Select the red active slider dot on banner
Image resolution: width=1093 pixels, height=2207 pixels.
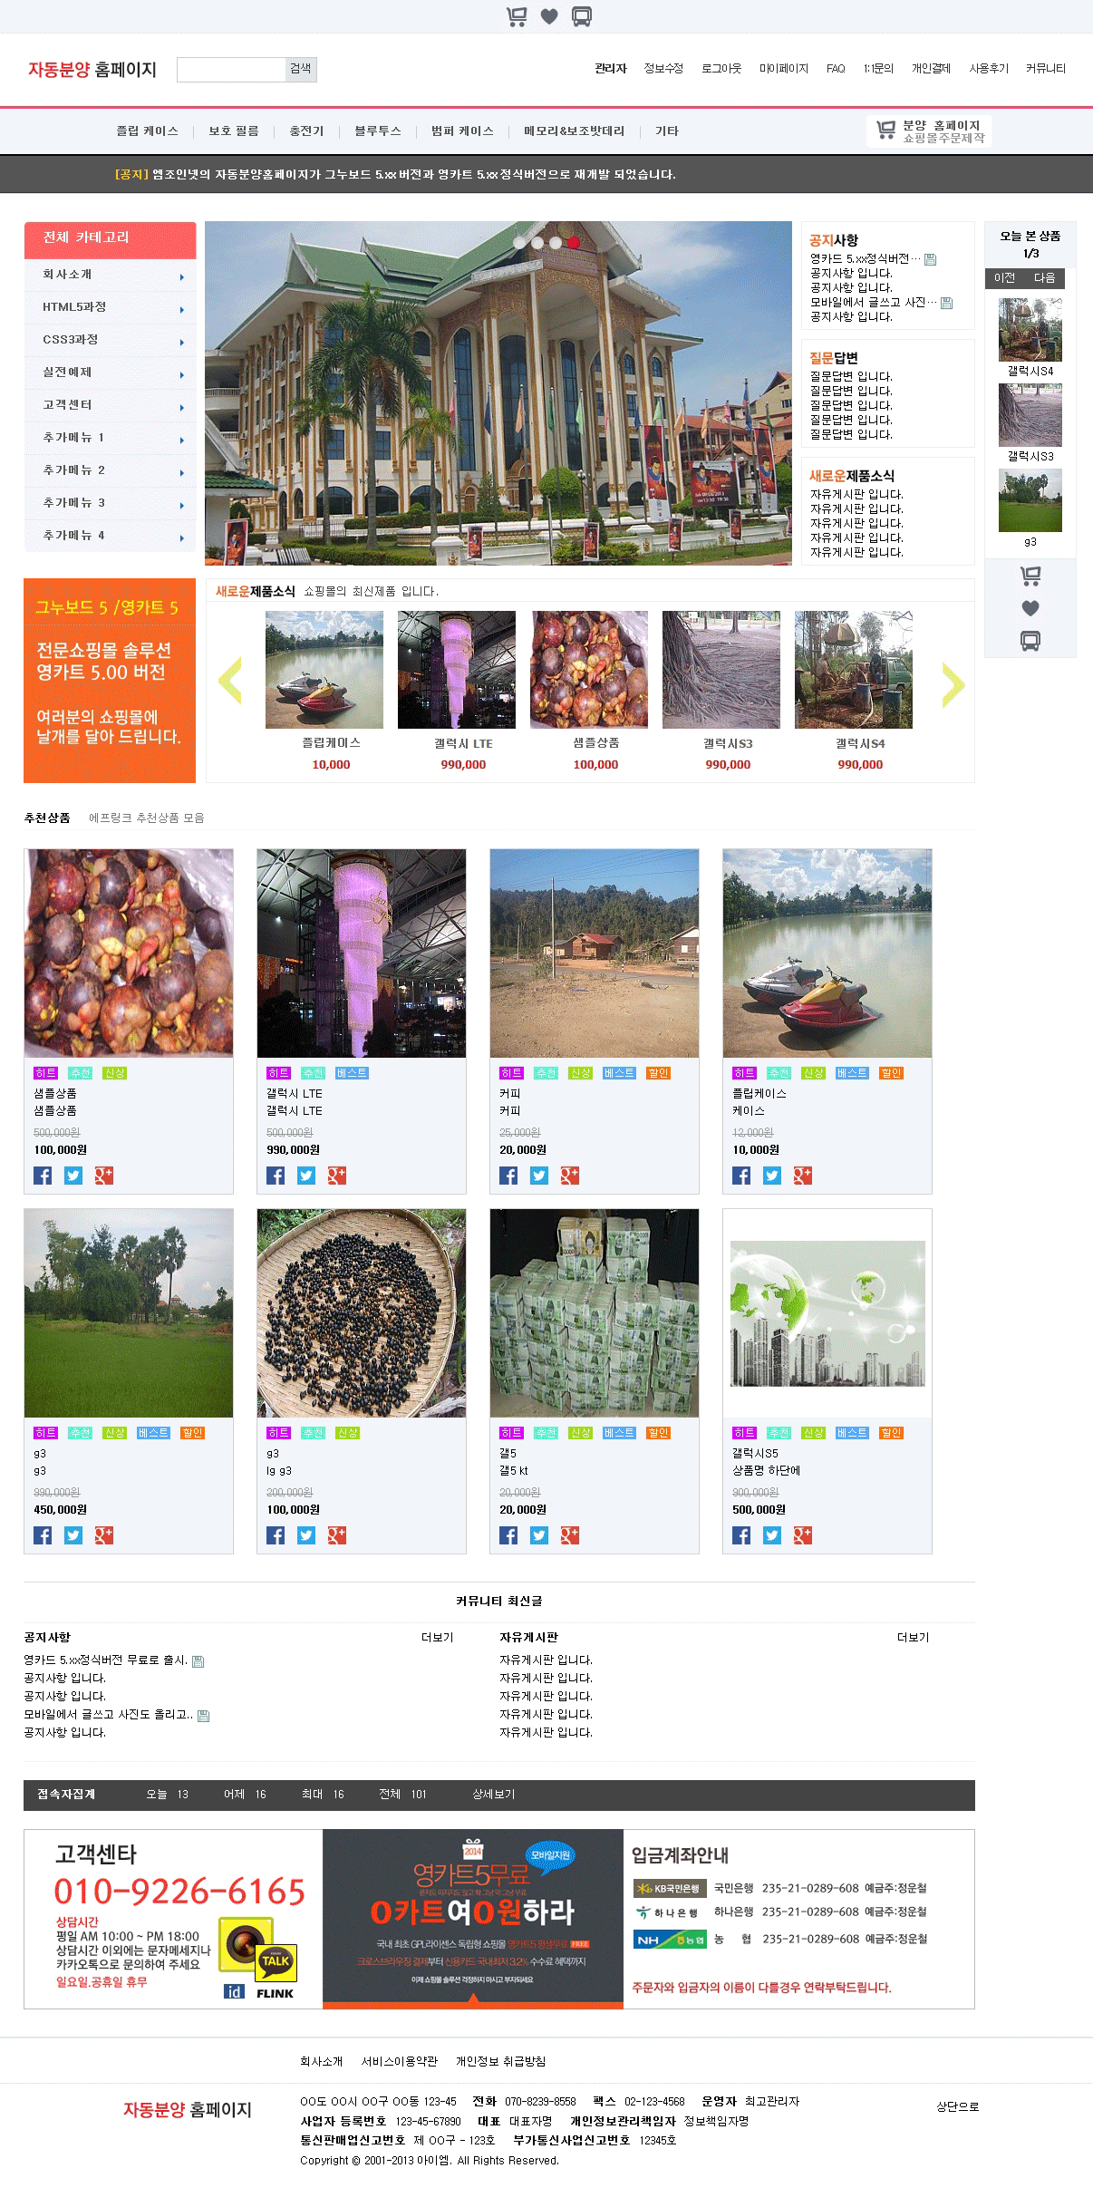pyautogui.click(x=574, y=243)
